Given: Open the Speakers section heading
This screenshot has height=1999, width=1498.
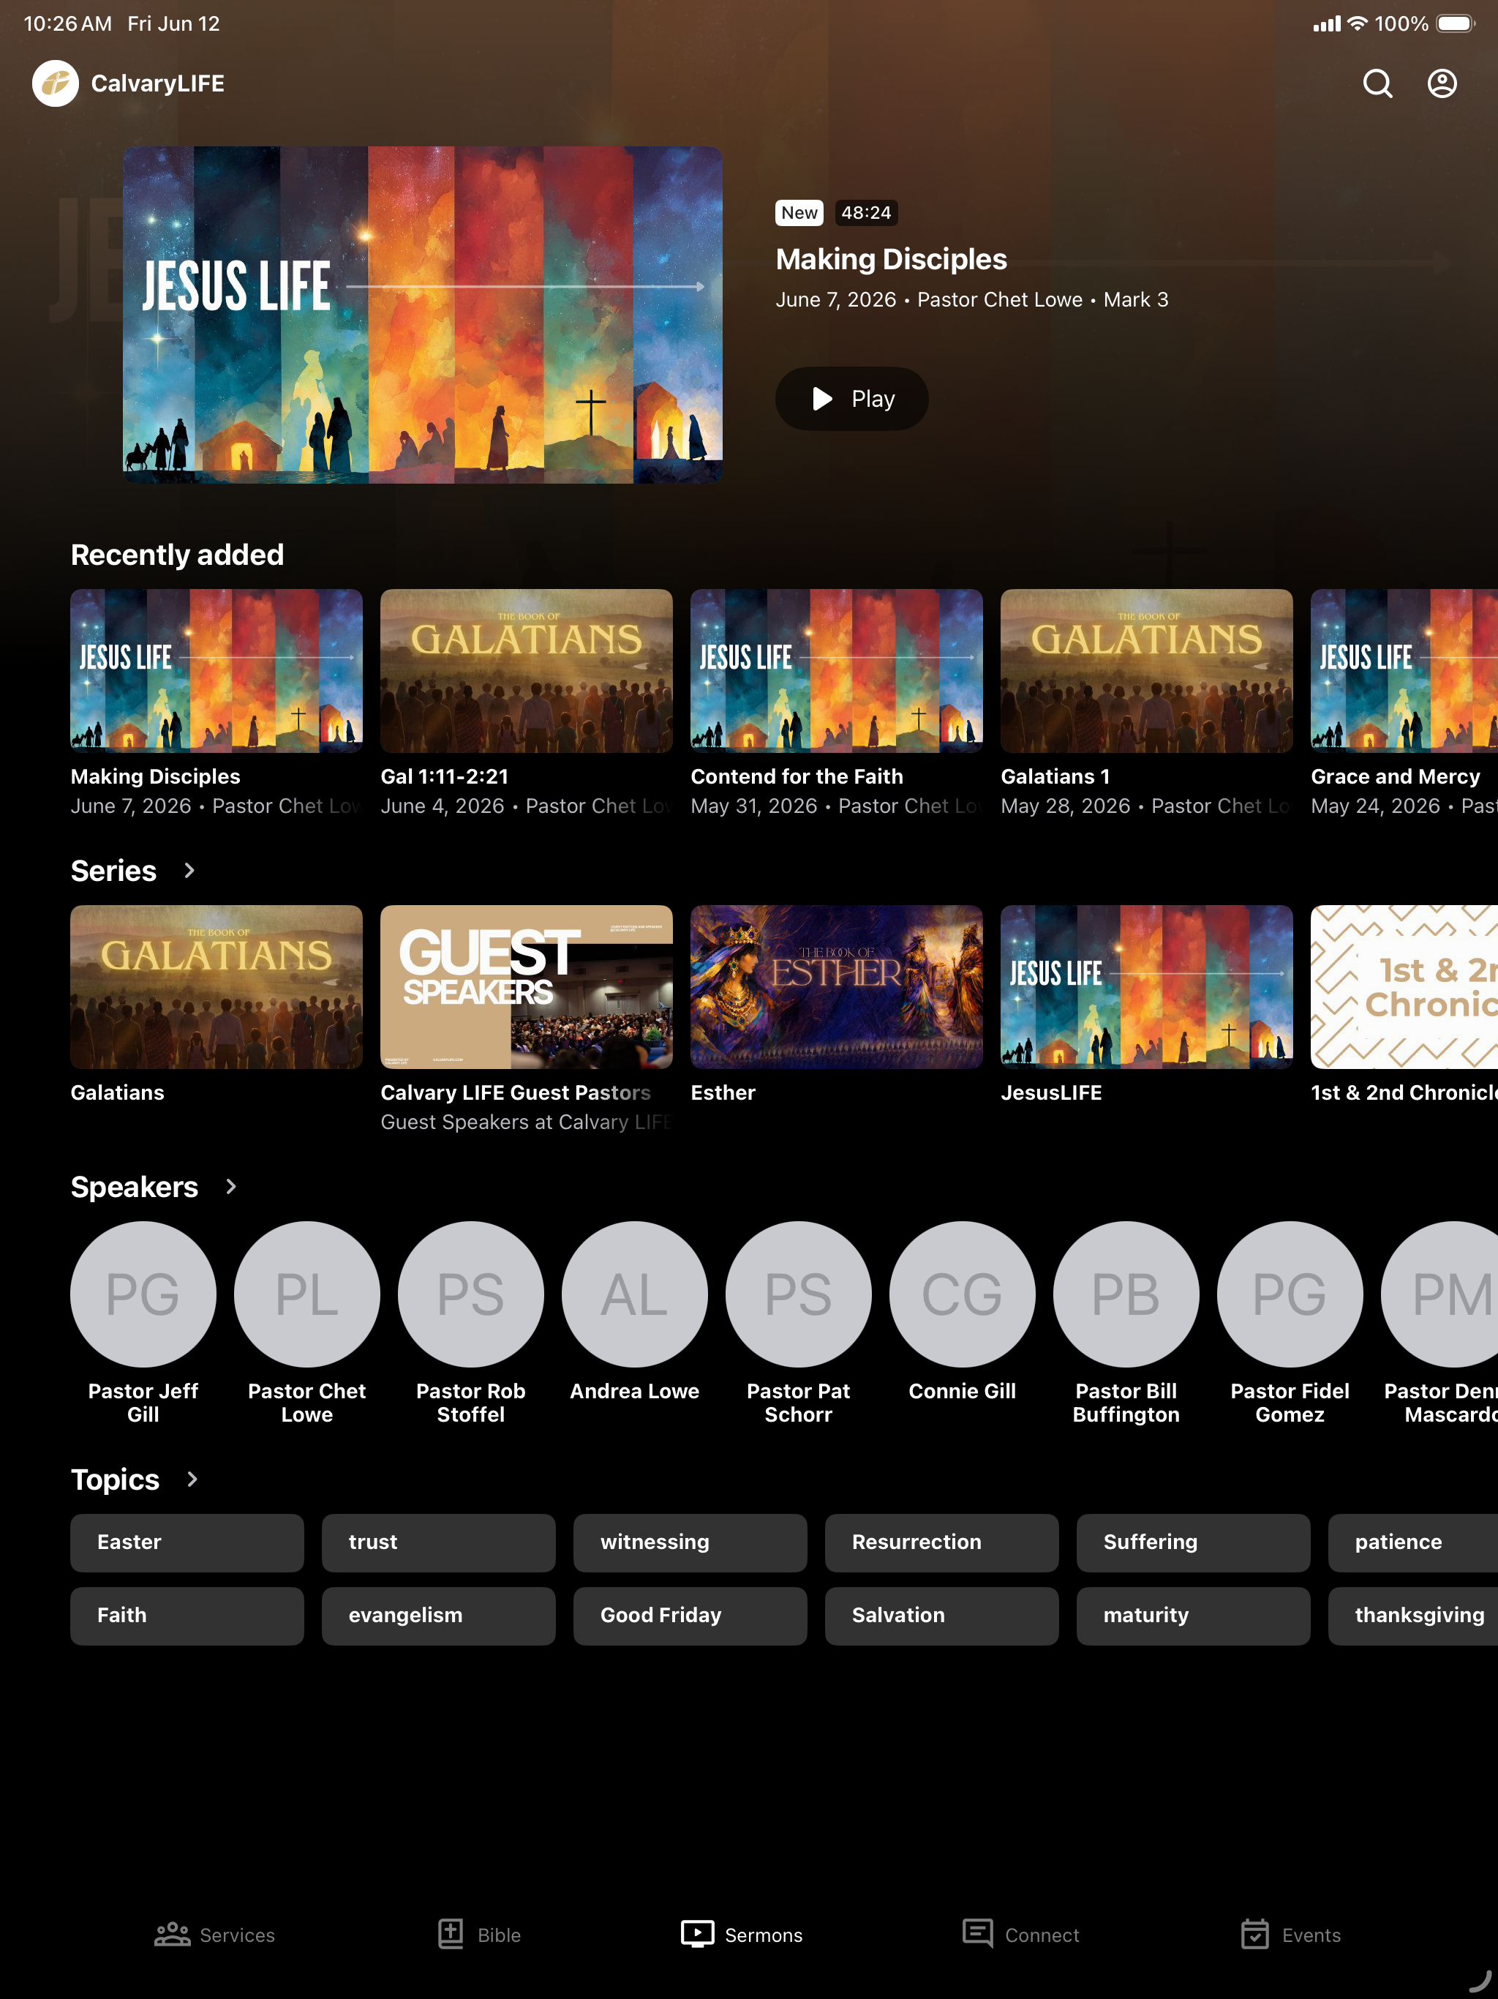Looking at the screenshot, I should click(135, 1187).
